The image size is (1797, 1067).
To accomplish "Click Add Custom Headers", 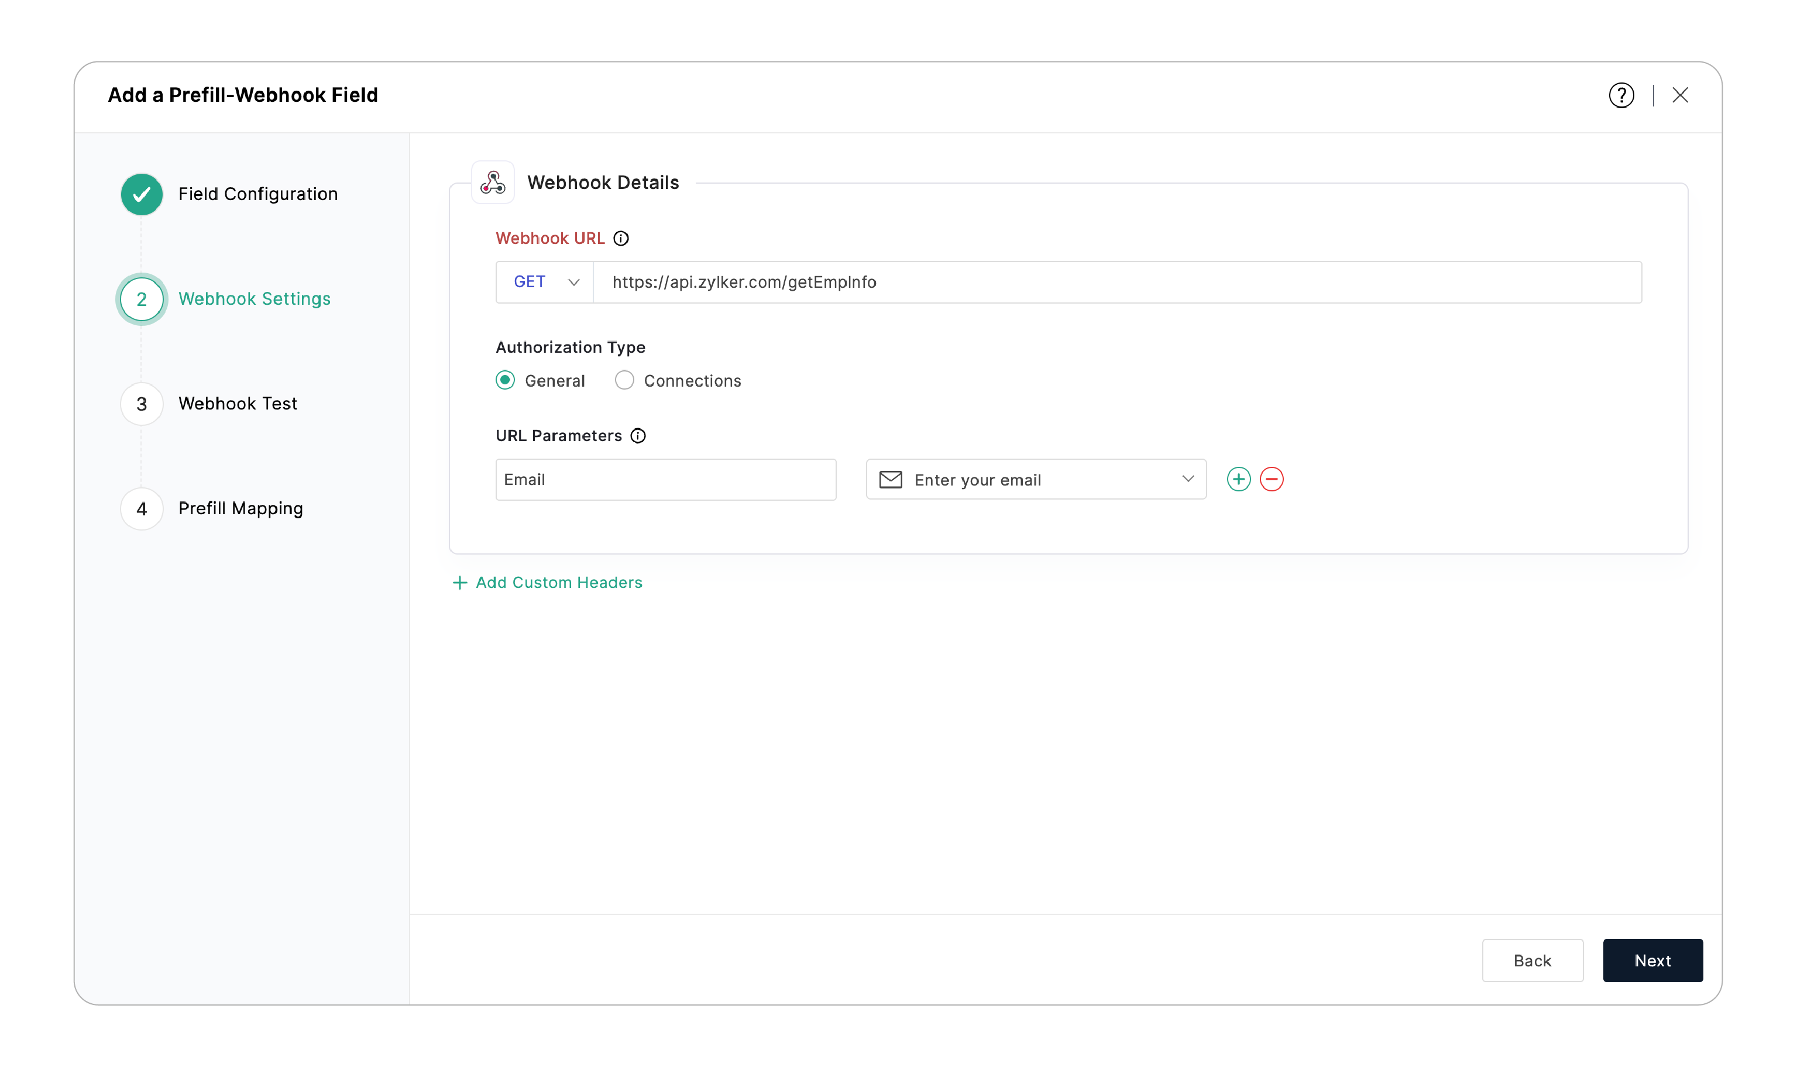I will [x=547, y=583].
